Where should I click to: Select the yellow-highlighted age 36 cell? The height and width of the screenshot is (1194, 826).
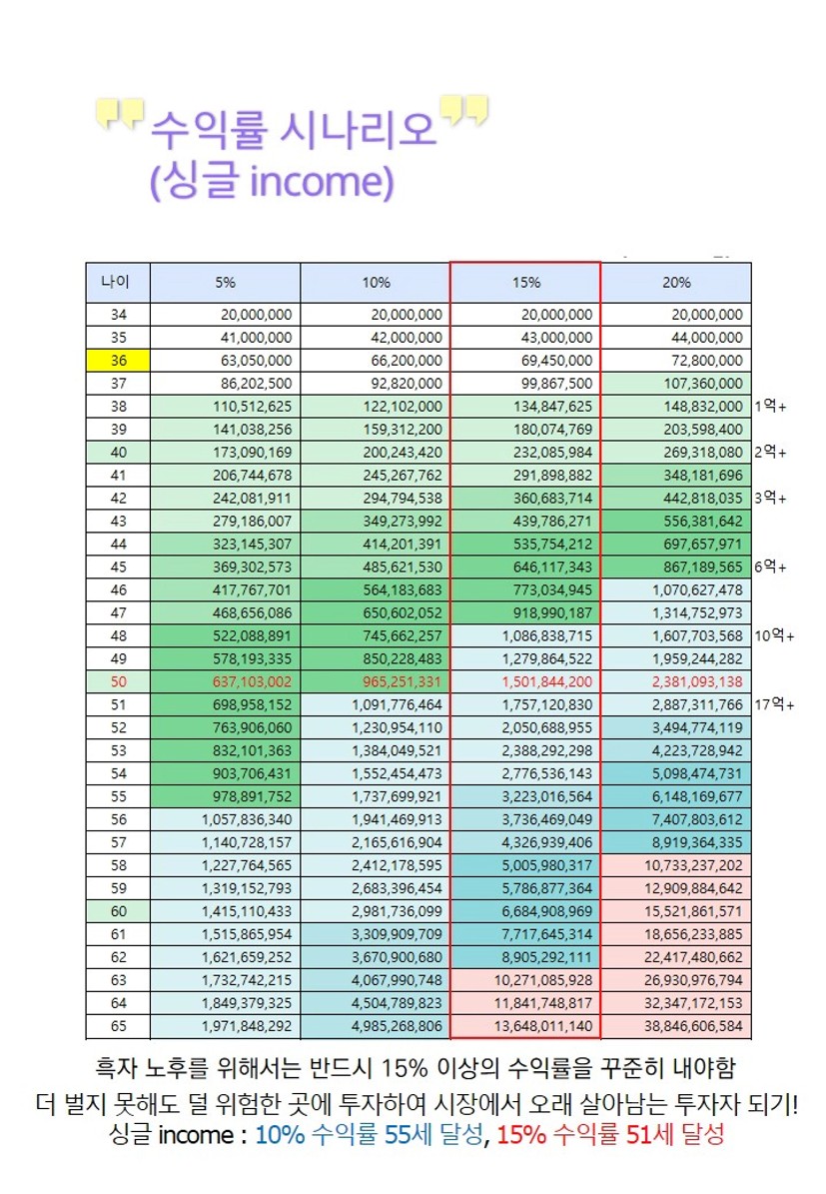click(118, 361)
